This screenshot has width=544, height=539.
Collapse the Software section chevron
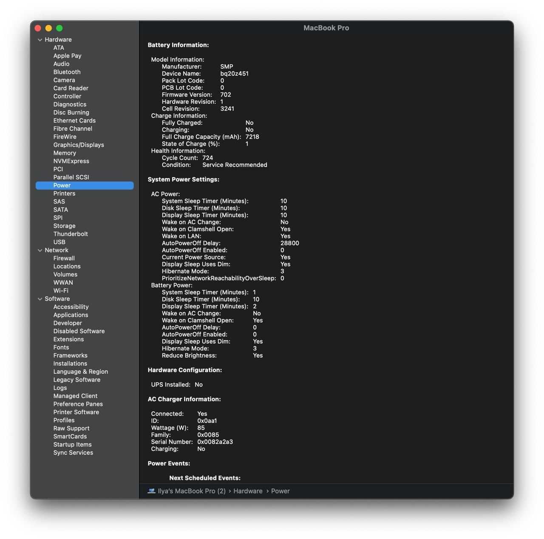click(40, 299)
